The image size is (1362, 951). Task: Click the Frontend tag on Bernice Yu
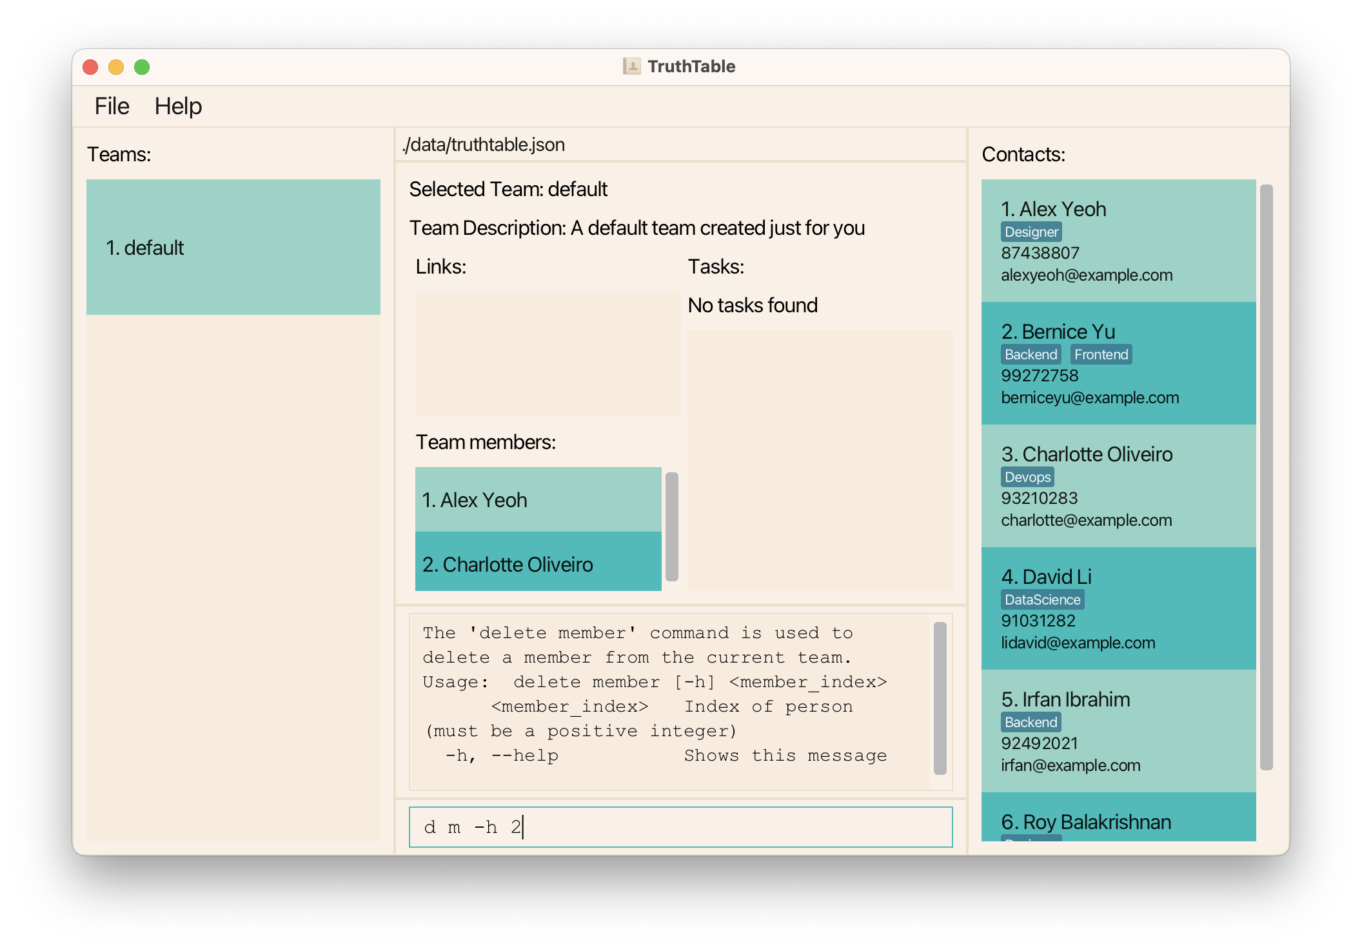click(x=1100, y=354)
